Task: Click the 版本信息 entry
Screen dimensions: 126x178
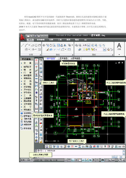Action: [x=27, y=128]
